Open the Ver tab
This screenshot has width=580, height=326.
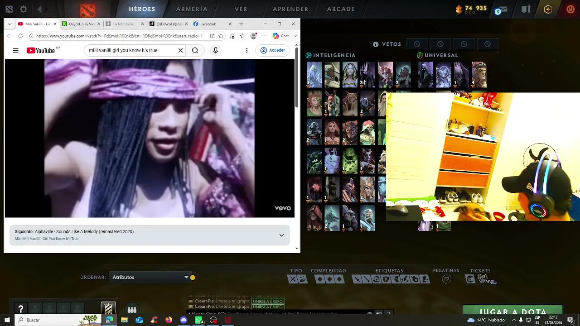click(x=241, y=9)
